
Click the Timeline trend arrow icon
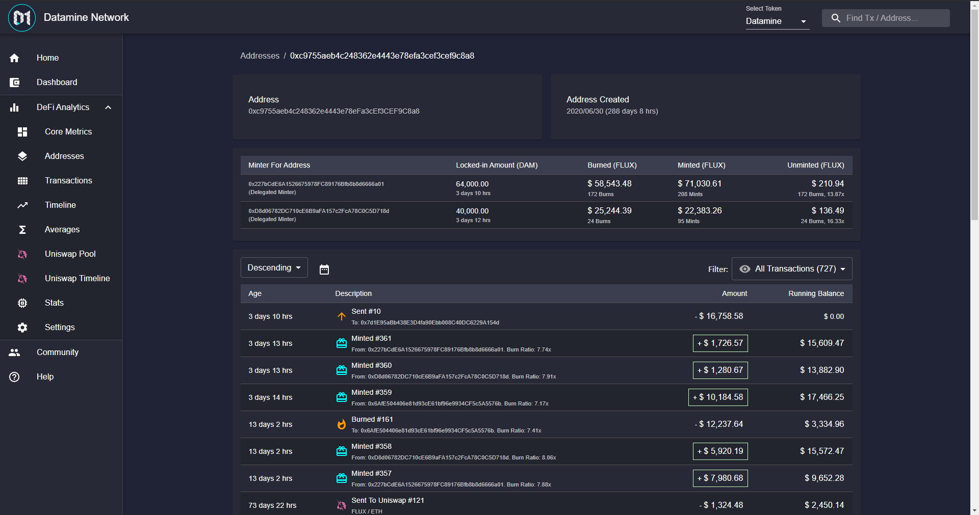point(22,205)
